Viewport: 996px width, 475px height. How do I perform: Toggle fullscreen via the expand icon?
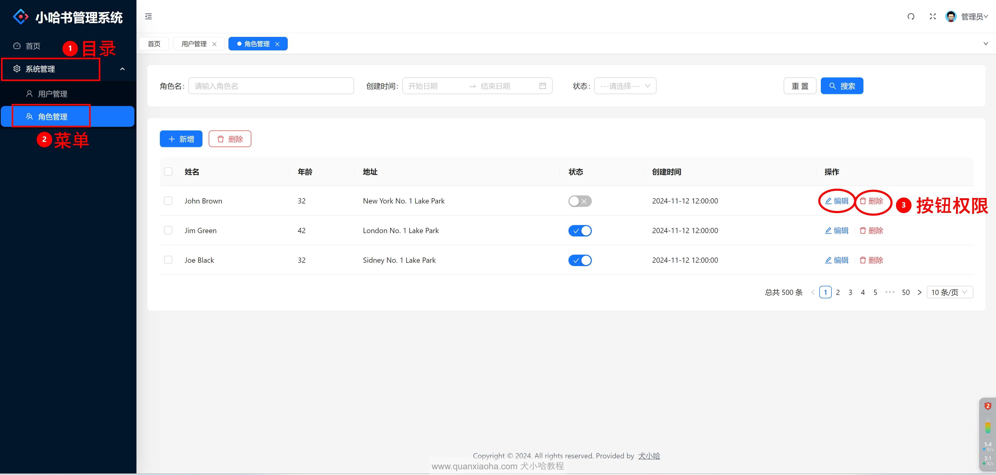tap(933, 16)
